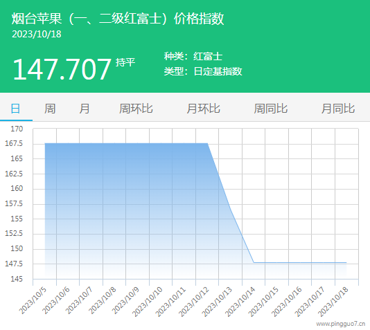This screenshot has height=330, width=370.
Task: Click the 147.707 index value
Action: point(62,69)
